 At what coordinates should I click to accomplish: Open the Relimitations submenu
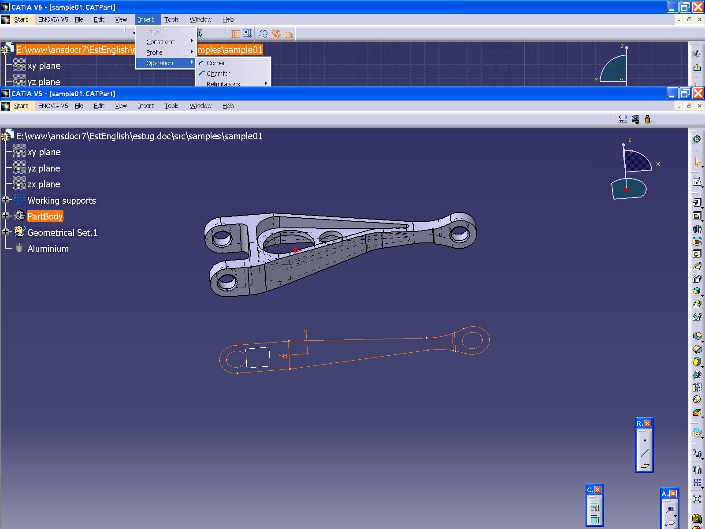233,83
